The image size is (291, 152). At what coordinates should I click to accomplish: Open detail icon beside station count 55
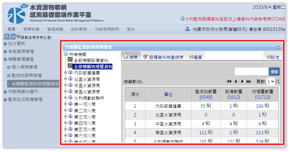(x=209, y=106)
